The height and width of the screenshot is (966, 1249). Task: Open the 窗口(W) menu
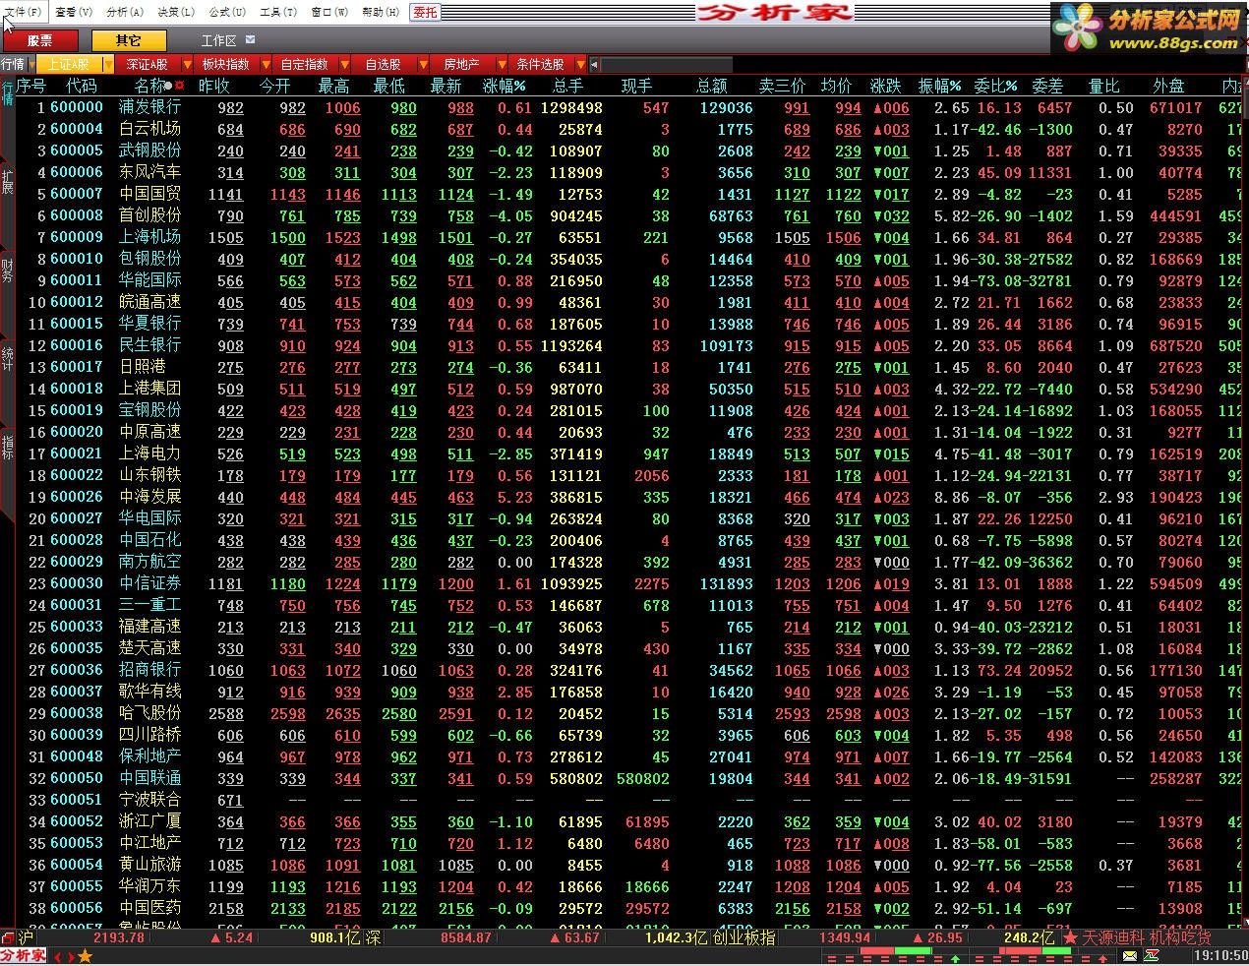(x=329, y=12)
